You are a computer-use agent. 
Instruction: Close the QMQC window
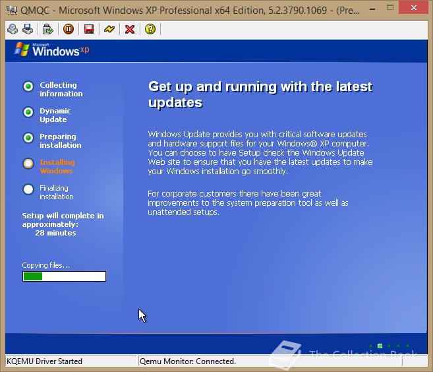(x=414, y=8)
